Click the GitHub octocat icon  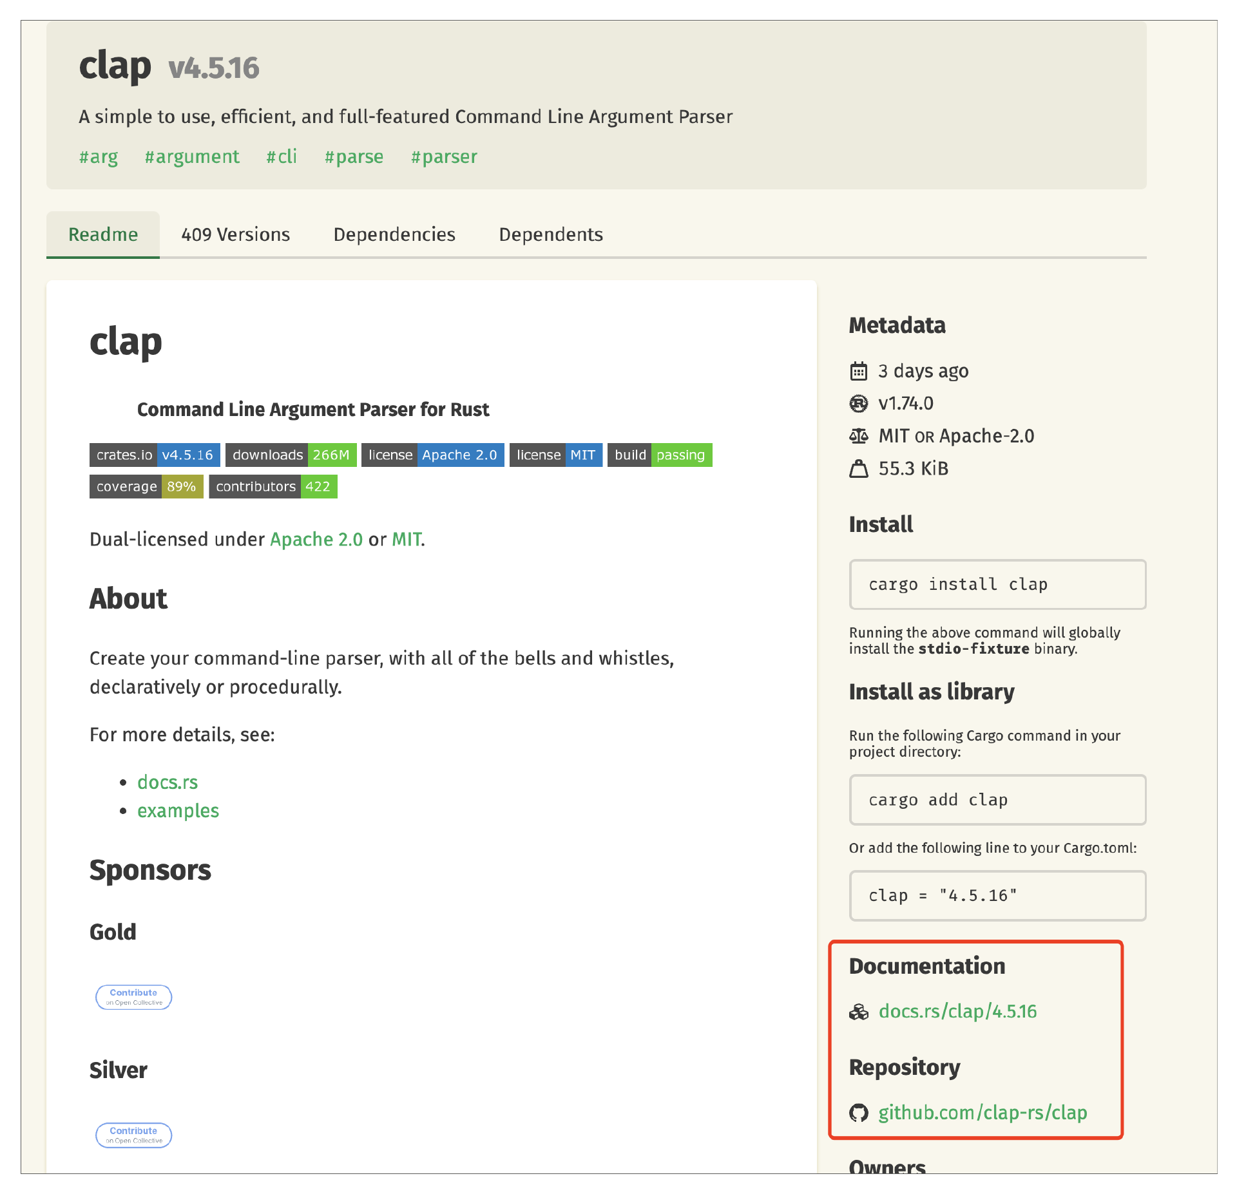pos(858,1113)
